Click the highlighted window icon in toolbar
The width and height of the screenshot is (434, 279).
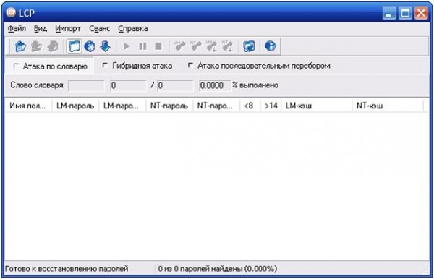(x=75, y=46)
